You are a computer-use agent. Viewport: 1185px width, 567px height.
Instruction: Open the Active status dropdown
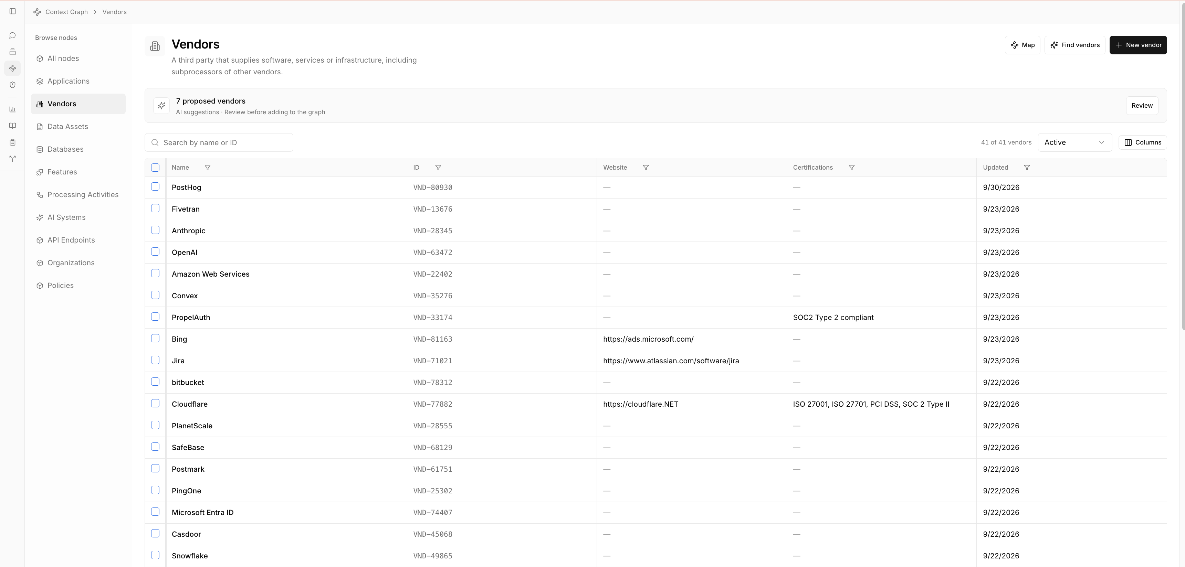point(1074,142)
